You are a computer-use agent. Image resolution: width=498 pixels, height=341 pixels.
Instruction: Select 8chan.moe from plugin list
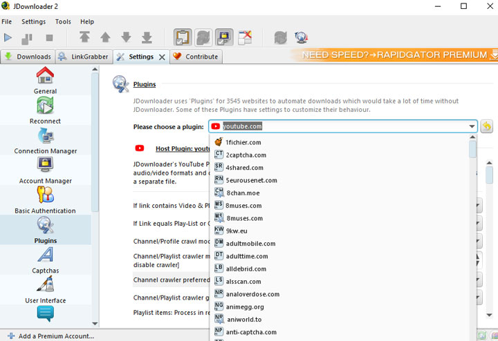point(339,193)
